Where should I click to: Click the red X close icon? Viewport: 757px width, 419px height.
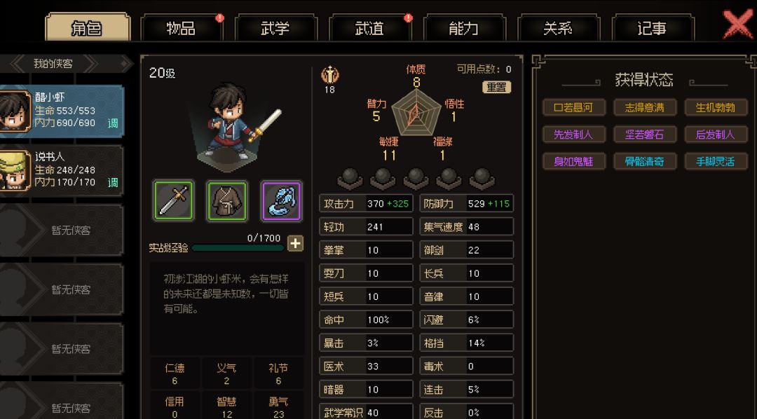737,24
